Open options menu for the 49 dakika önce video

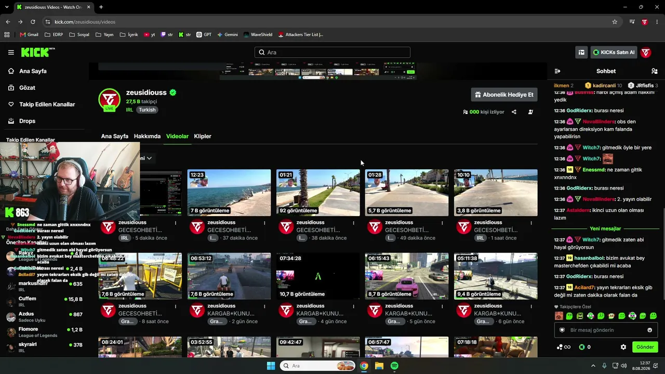point(442,223)
